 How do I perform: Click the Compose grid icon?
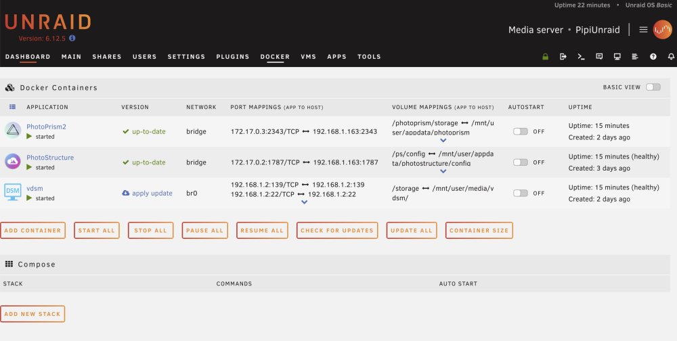tap(9, 264)
